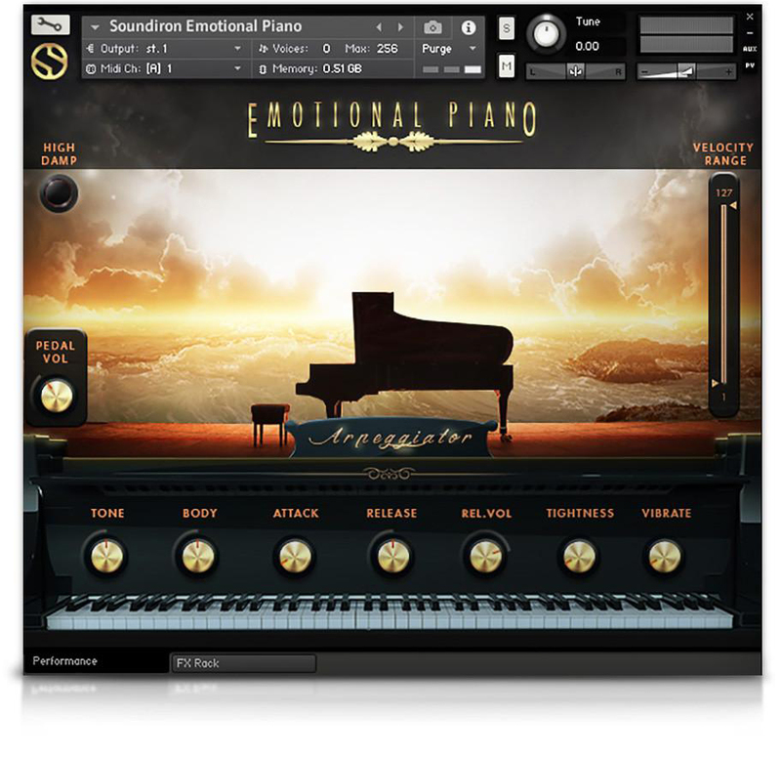Switch to the FX Rack tab

(x=243, y=663)
